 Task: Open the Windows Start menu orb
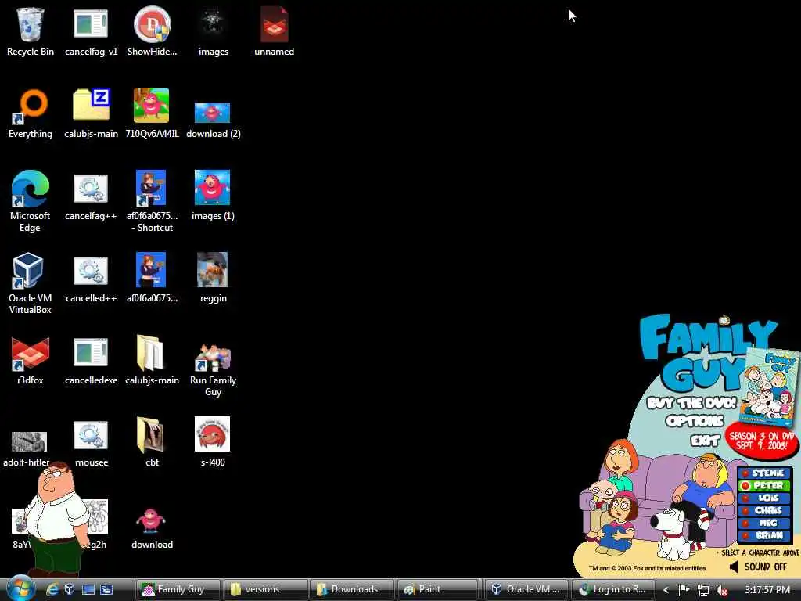click(21, 588)
